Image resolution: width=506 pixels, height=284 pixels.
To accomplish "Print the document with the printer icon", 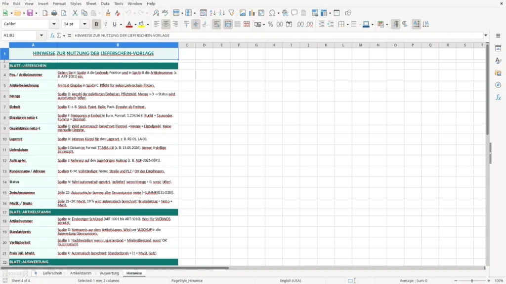I will (x=54, y=13).
